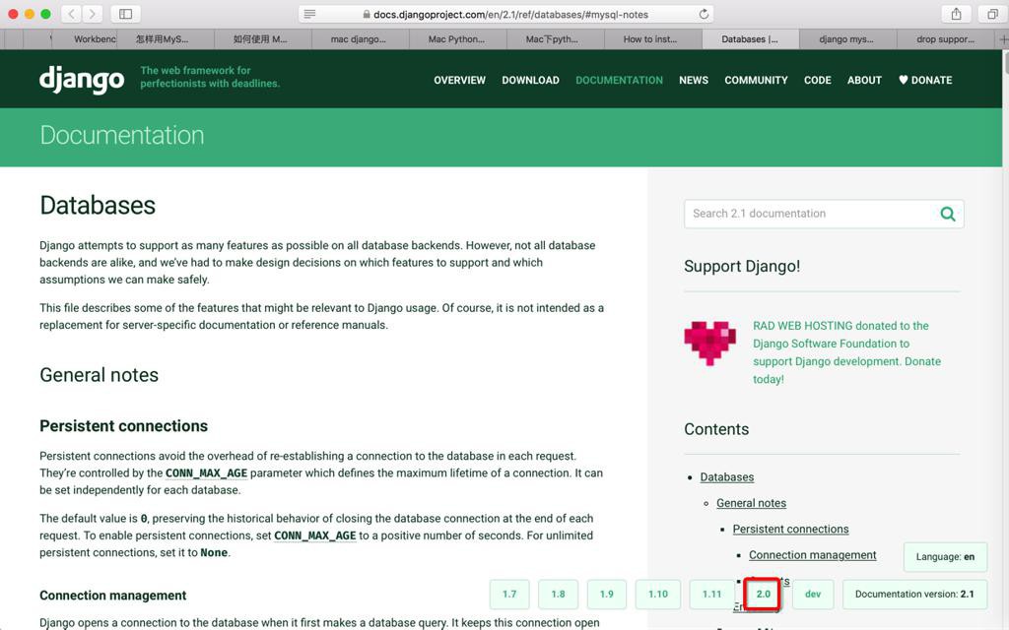This screenshot has height=630, width=1009.
Task: Open Reader view icon in address bar
Action: tap(309, 14)
